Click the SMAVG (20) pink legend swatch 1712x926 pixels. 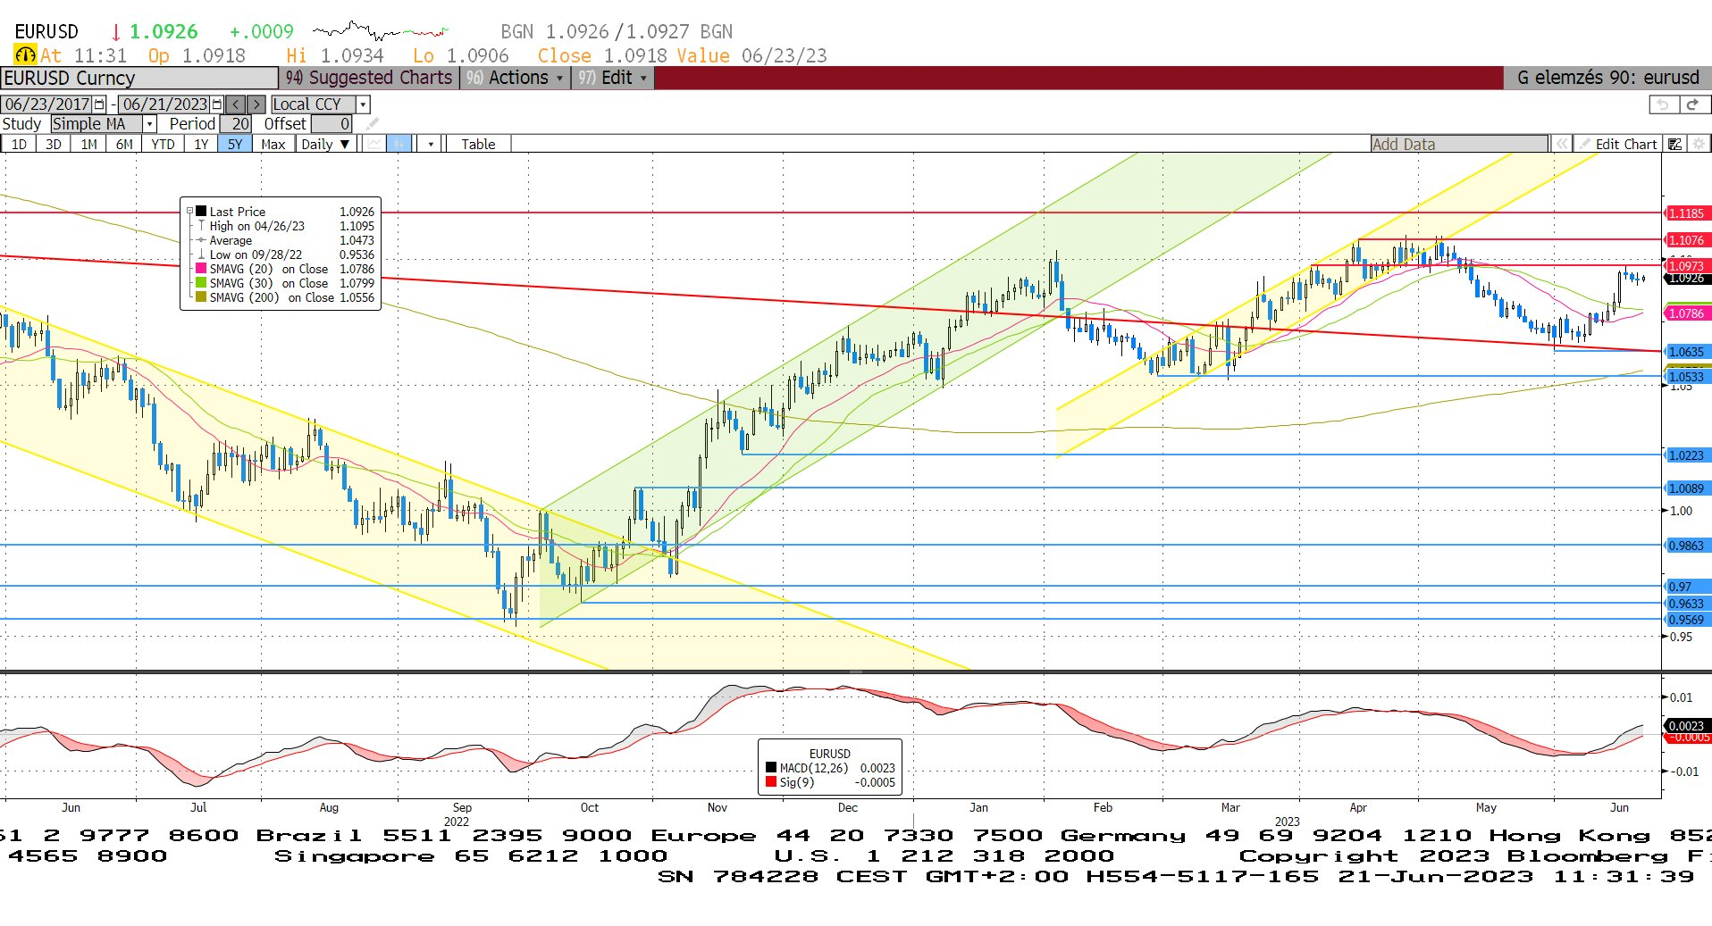201,269
